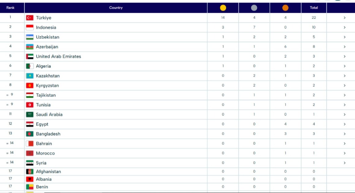Expand the Türkiye row chevron
This screenshot has height=193, width=355.
click(344, 18)
